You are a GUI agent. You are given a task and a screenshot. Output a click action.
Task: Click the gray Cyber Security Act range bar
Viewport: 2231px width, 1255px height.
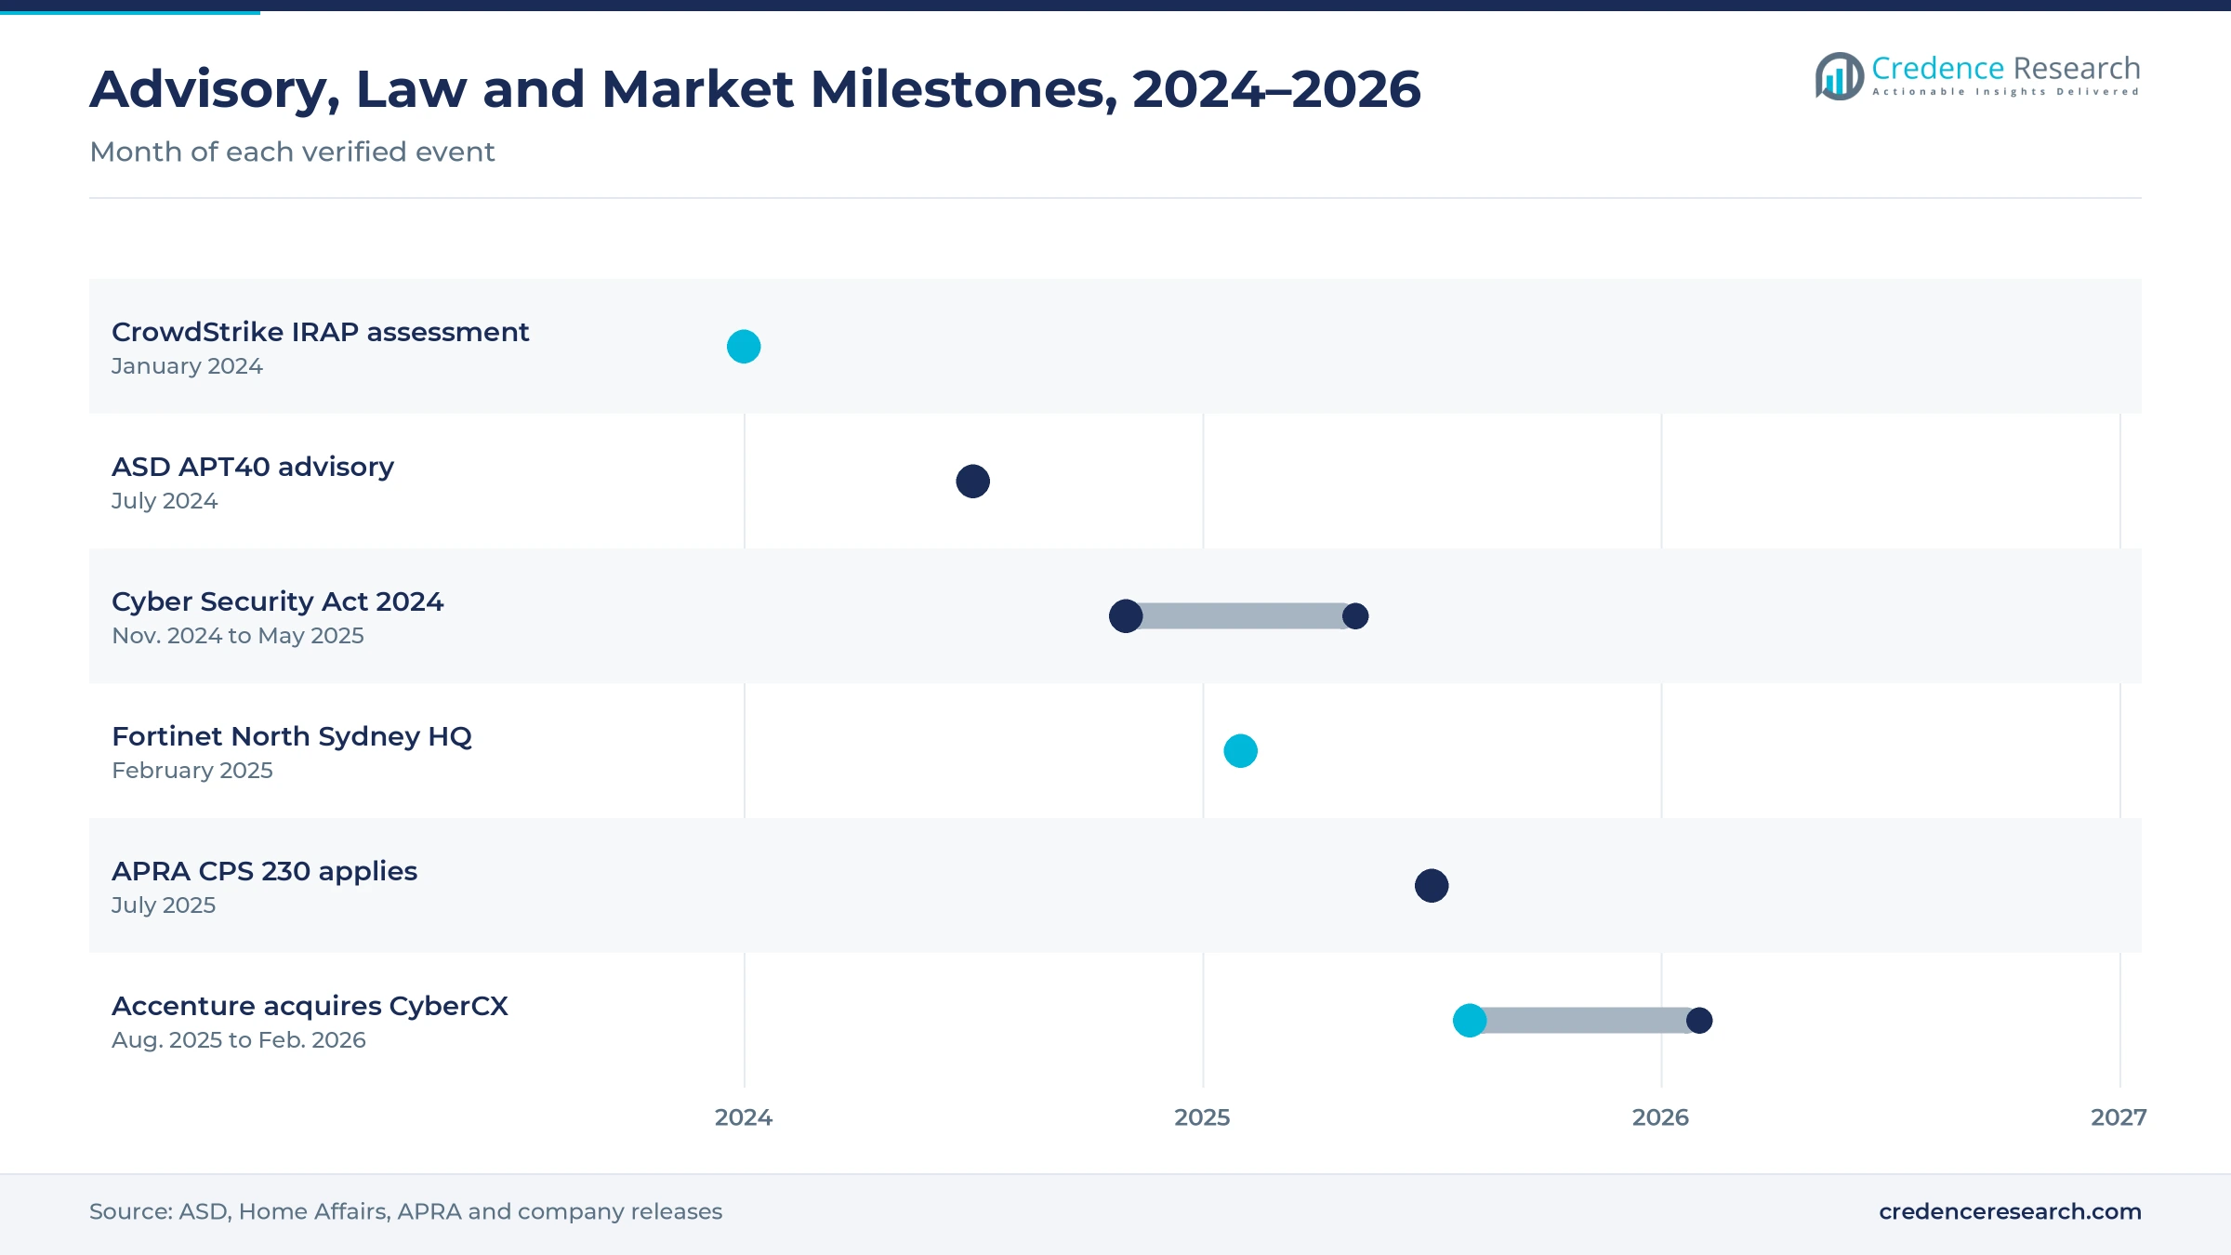tap(1241, 616)
